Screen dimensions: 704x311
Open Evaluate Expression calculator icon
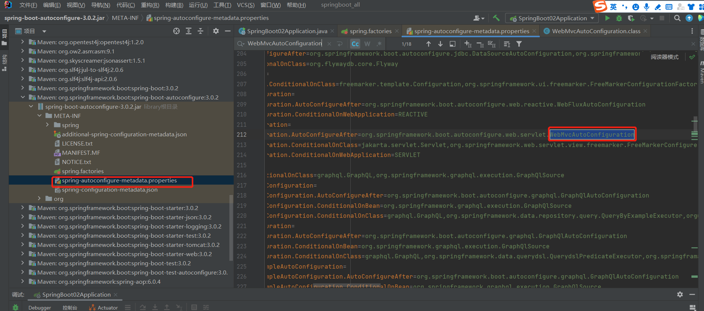click(194, 307)
